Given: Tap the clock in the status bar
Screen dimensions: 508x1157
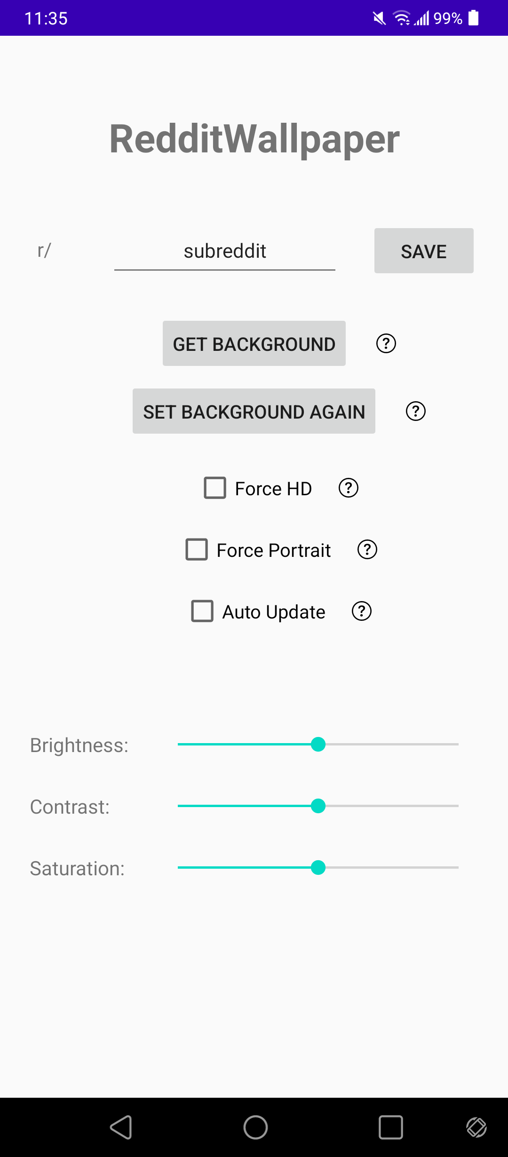Looking at the screenshot, I should click(x=46, y=18).
